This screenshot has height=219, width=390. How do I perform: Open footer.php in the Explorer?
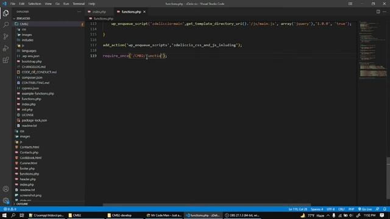pos(27,169)
